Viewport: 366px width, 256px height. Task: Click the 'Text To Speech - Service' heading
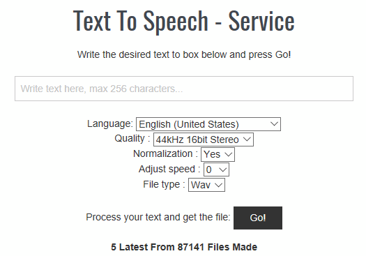click(x=184, y=21)
